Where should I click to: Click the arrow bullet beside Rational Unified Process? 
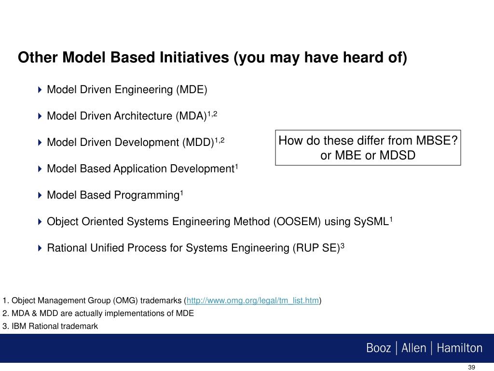40,248
